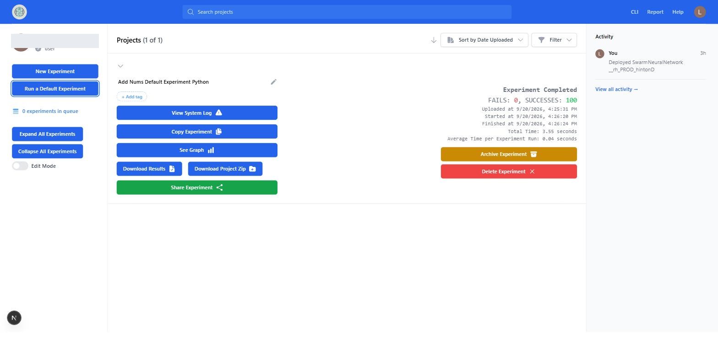Screen dimensions: 718x353
Task: Click the 'Projects (1 of 1)' heading
Action: pyautogui.click(x=140, y=40)
